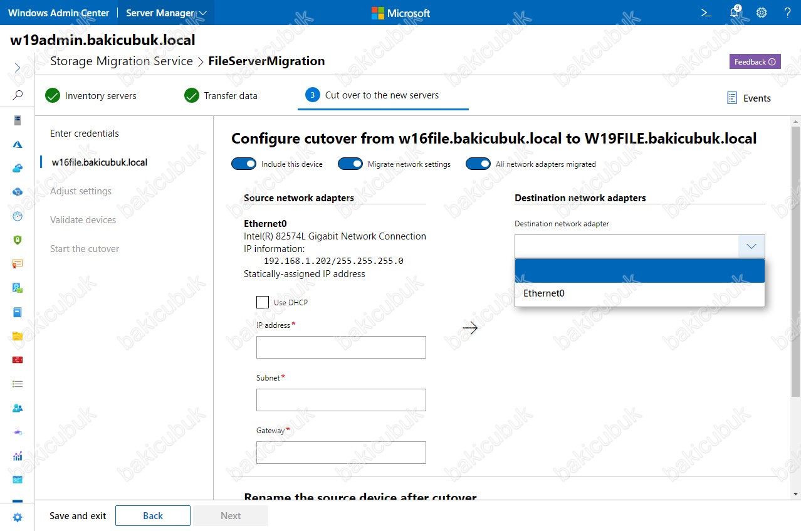Go to Transfer data step

coord(221,96)
